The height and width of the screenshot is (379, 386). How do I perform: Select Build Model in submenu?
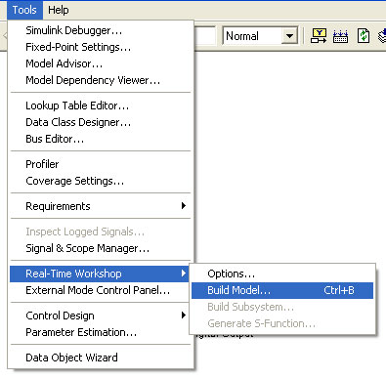tap(282, 290)
